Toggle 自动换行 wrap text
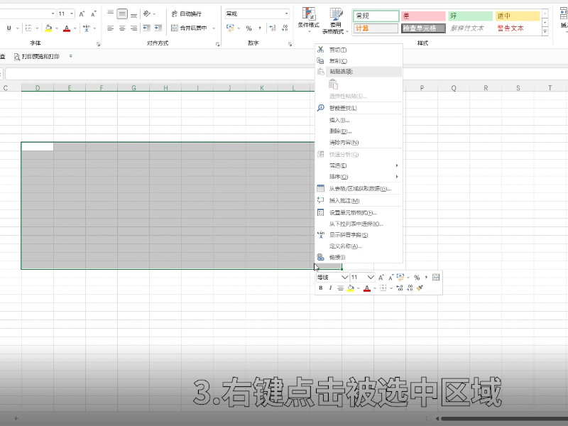The image size is (568, 426). (186, 13)
